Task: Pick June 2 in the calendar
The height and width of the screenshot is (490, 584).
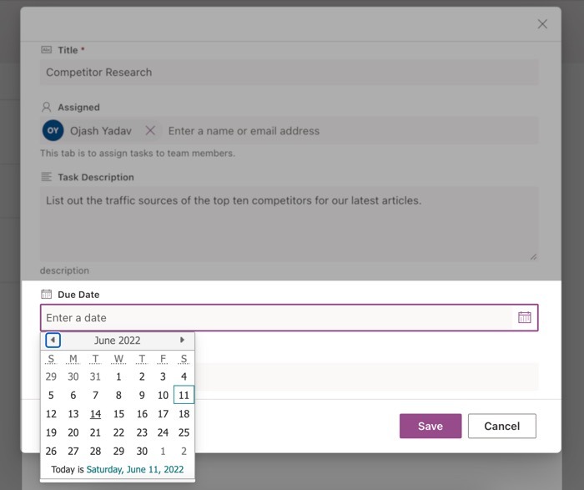Action: [142, 376]
